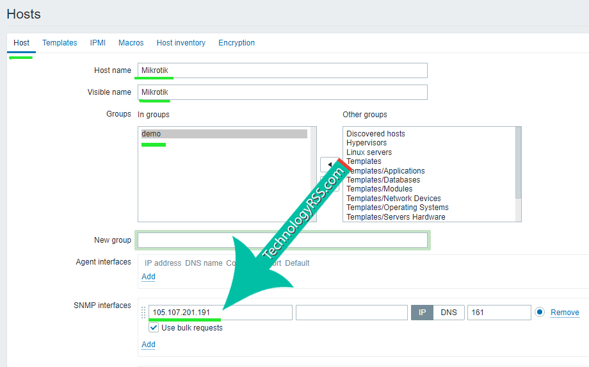Click the drag handle of SNMP interface row
Screen dimensions: 589x367
[x=143, y=313]
